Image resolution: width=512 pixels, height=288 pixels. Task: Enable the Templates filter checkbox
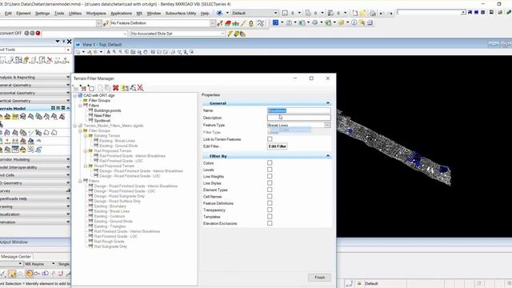coord(270,217)
